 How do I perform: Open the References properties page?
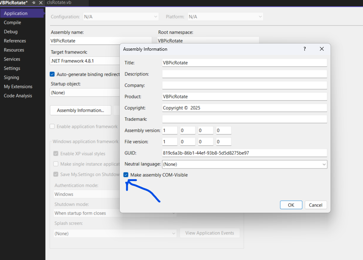[x=15, y=41]
